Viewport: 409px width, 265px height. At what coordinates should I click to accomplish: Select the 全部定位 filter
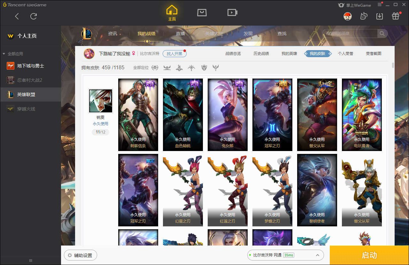coord(141,68)
